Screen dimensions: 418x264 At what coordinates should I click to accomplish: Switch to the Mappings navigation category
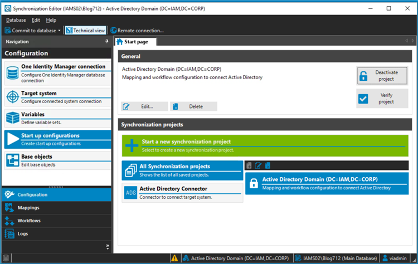56,208
